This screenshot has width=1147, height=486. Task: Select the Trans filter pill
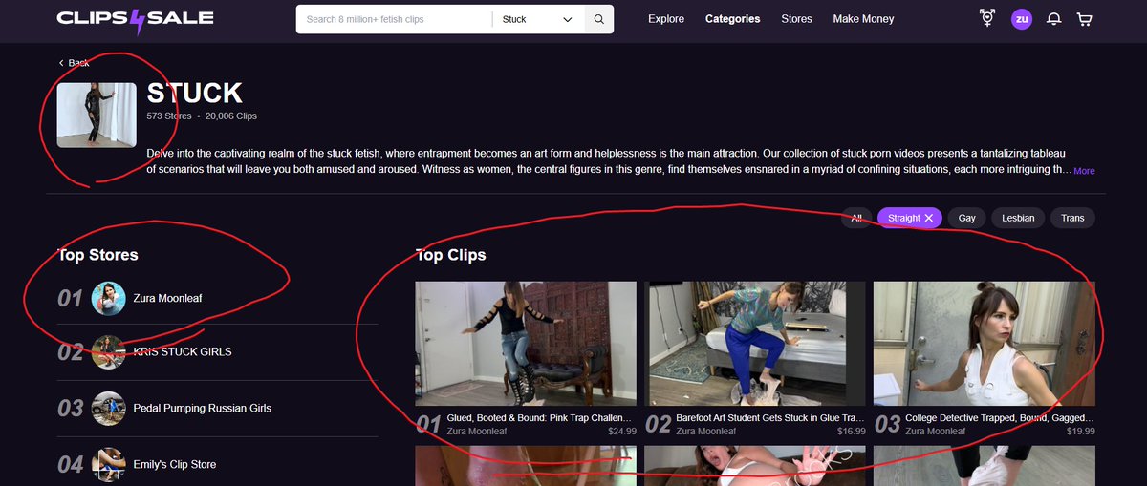point(1072,218)
